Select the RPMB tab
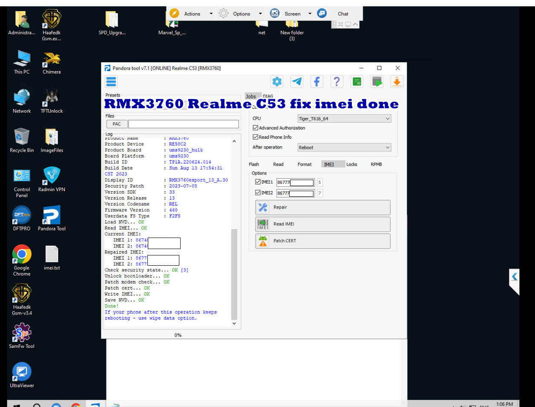 [x=377, y=164]
